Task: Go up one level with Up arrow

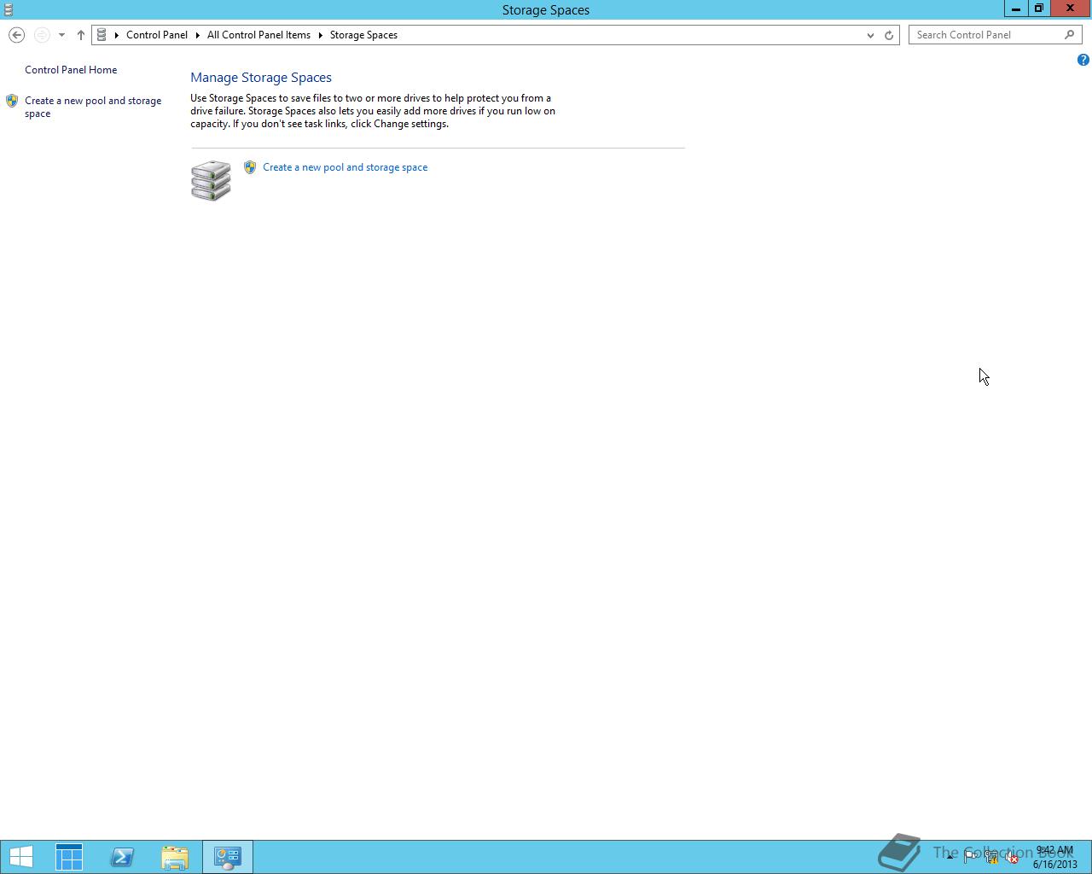Action: pyautogui.click(x=81, y=35)
